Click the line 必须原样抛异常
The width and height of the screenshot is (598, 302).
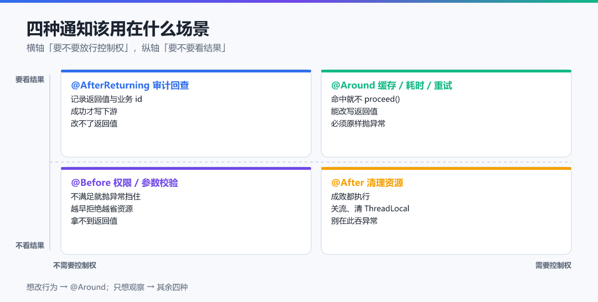click(358, 123)
